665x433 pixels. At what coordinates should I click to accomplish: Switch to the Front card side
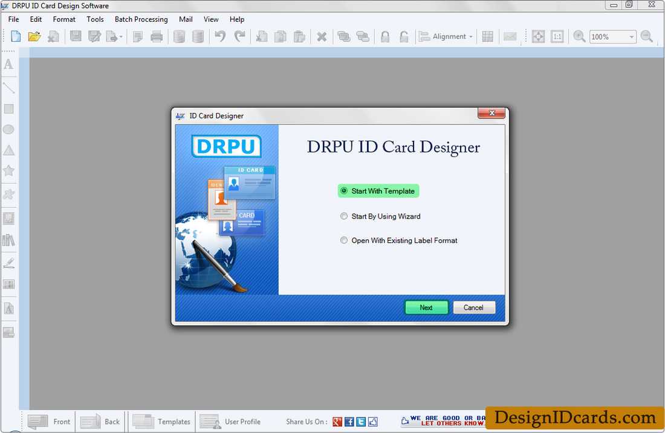tap(49, 422)
